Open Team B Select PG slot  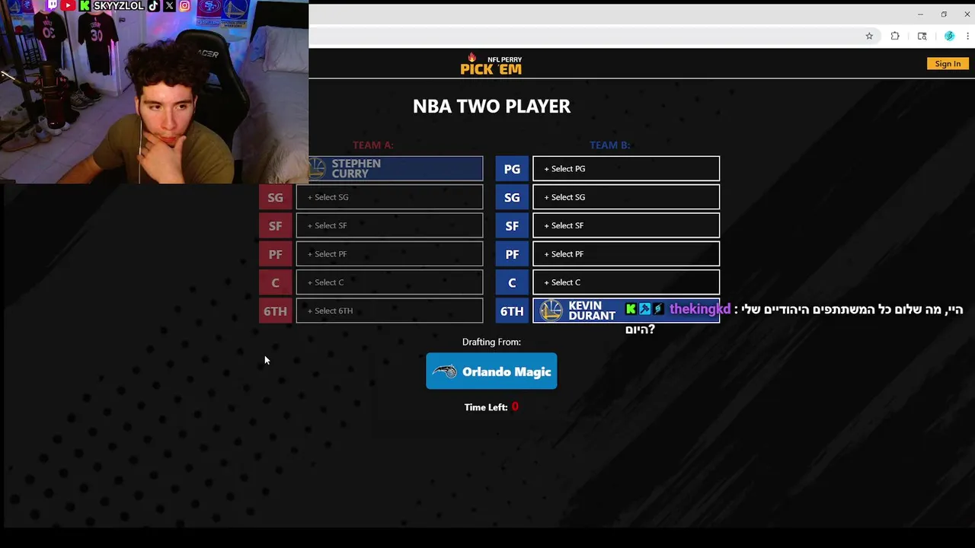626,169
